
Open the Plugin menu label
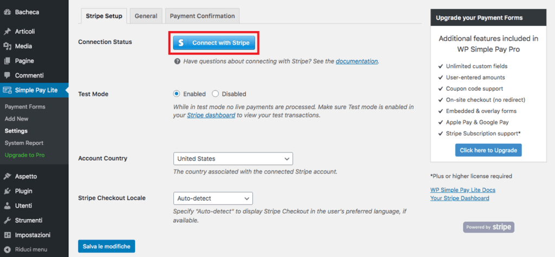(x=24, y=191)
